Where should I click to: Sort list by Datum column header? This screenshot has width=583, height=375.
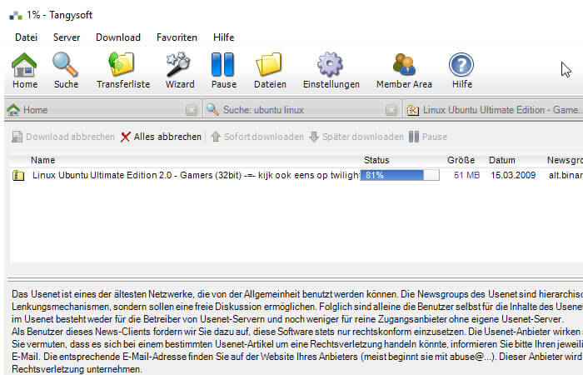click(501, 160)
